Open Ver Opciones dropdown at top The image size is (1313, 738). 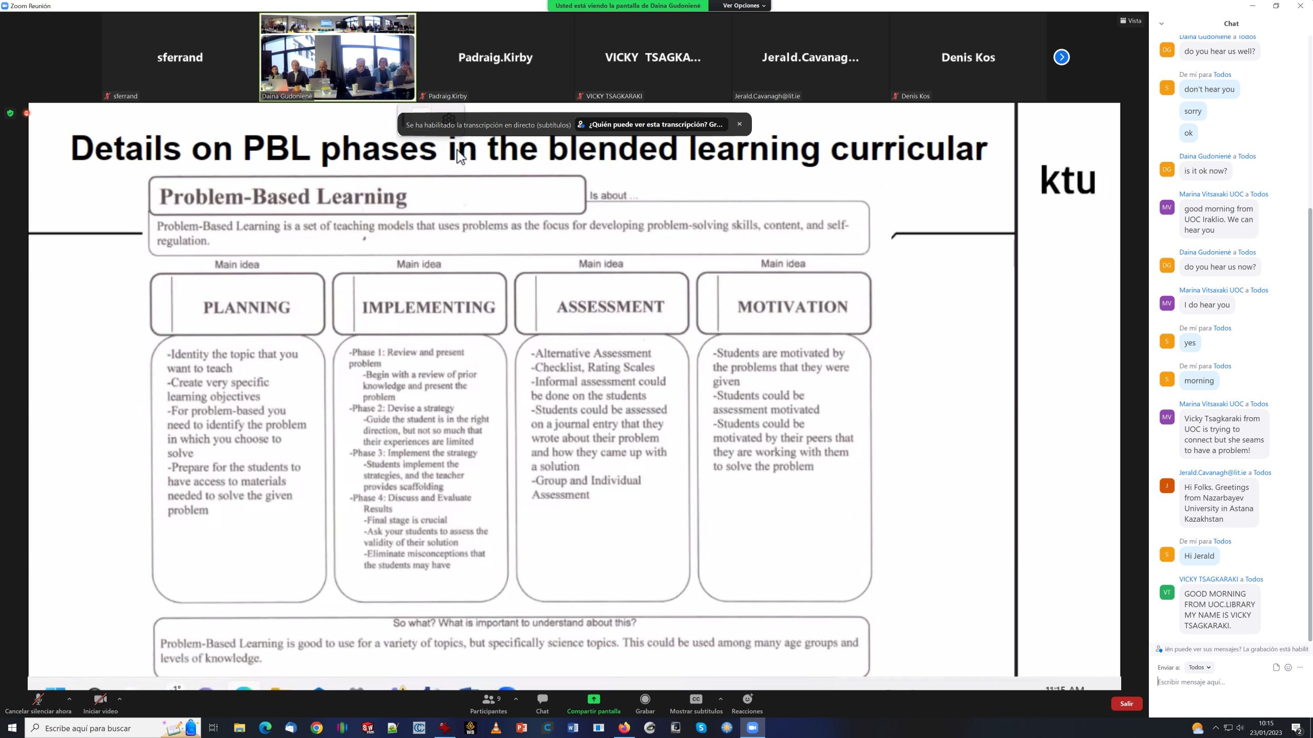744,6
